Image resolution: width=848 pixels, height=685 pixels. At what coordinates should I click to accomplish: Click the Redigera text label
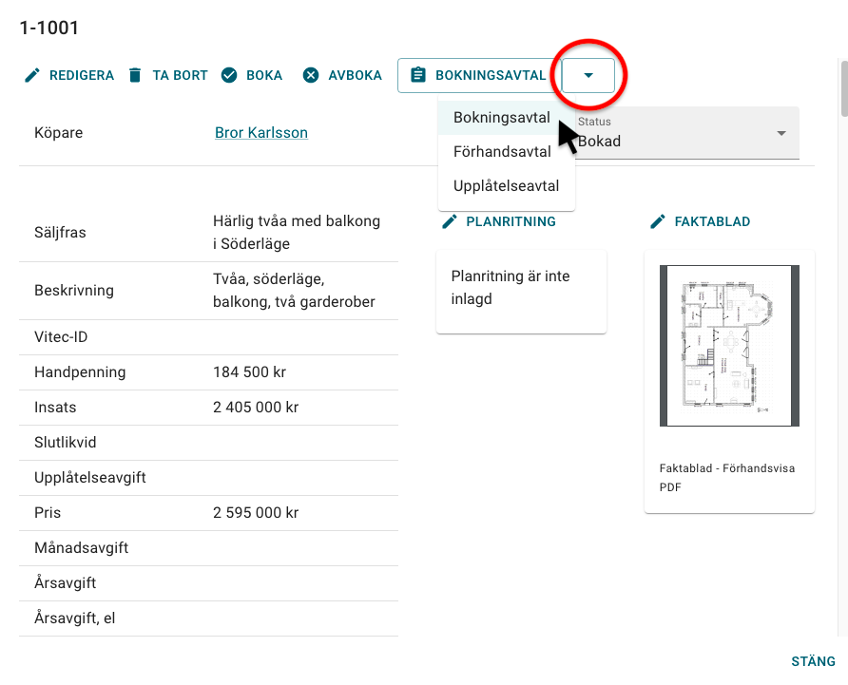point(82,75)
